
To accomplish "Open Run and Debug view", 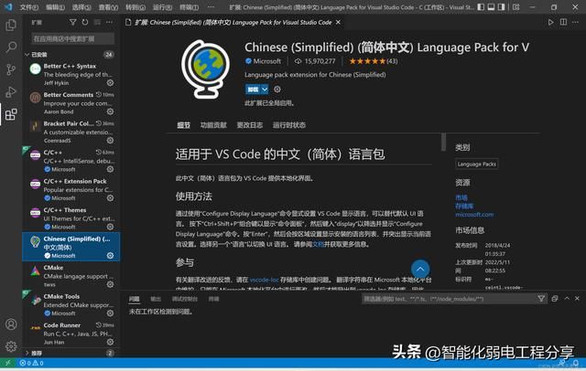I will tap(10, 91).
